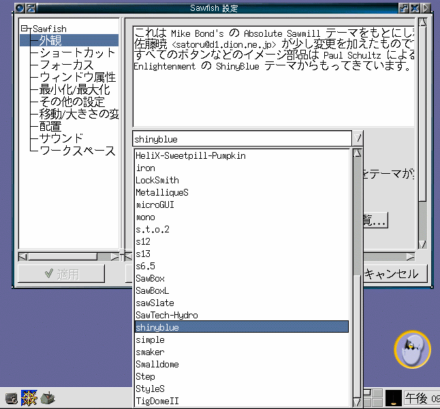This screenshot has width=440, height=409.
Task: Choose the s13 theme from list
Action: coord(242,254)
